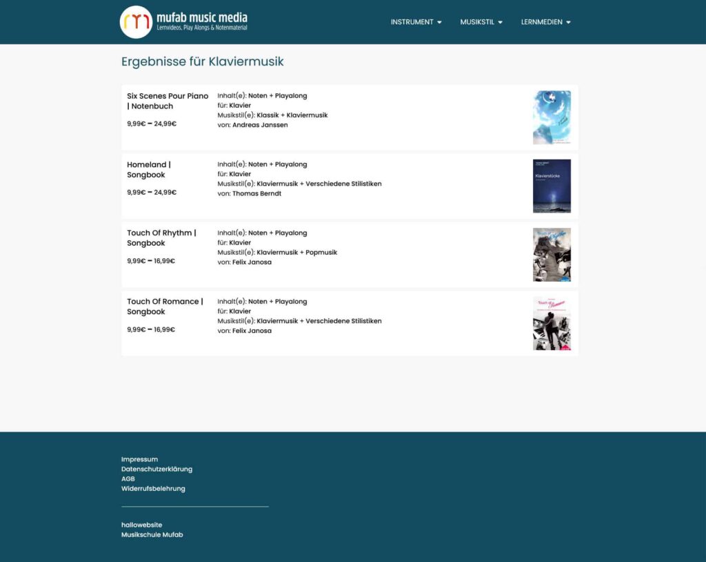This screenshot has height=562, width=706.
Task: Click the author name Andreas Janssen
Action: [x=260, y=125]
